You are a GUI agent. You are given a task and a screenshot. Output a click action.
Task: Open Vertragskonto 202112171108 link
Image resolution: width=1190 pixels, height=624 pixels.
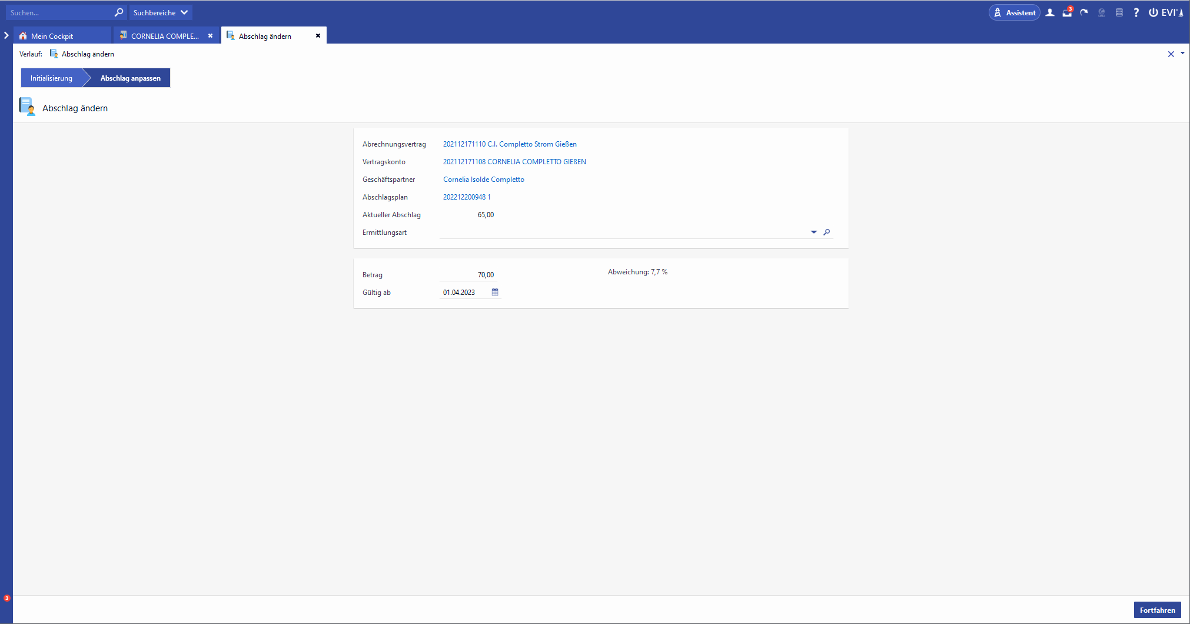coord(514,162)
